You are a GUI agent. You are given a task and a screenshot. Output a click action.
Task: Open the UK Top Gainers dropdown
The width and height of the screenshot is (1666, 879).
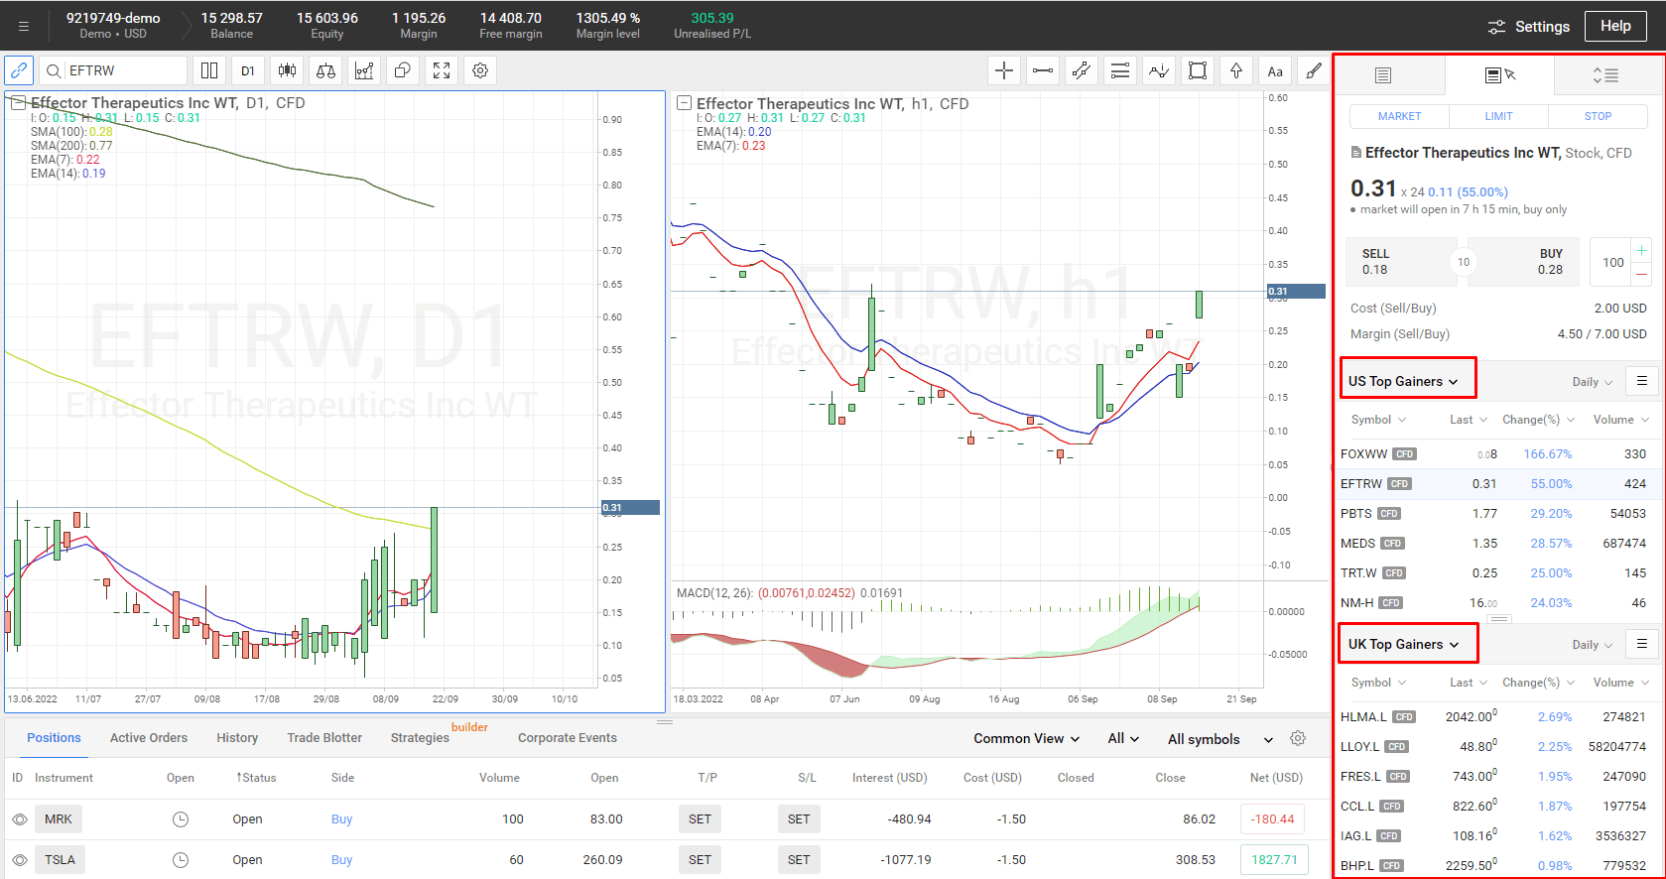(x=1403, y=645)
